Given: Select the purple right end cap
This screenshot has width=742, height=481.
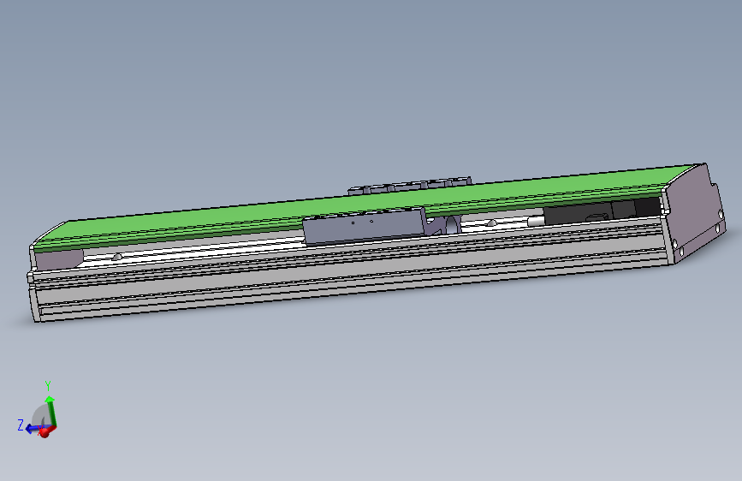Looking at the screenshot, I should [692, 213].
